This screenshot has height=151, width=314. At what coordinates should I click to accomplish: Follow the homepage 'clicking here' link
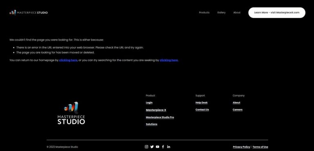pos(68,60)
